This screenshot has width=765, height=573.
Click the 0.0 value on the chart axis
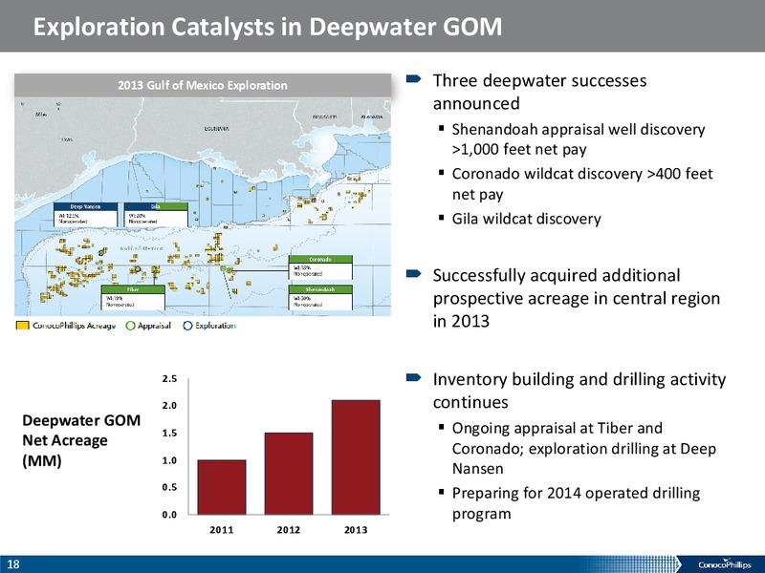tap(169, 515)
